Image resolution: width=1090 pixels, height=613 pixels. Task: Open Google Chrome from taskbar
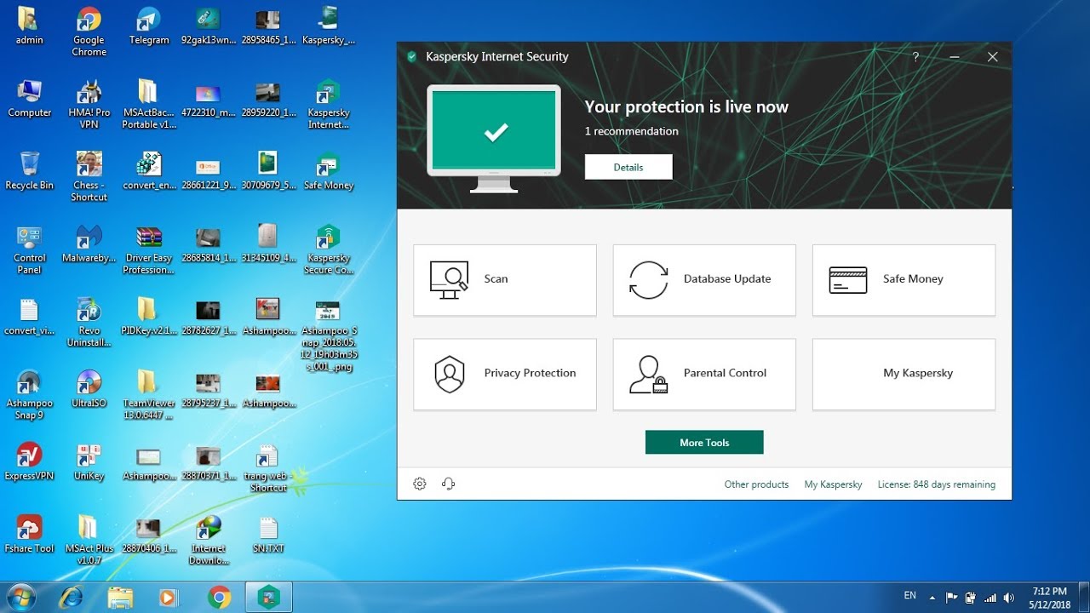point(219,598)
